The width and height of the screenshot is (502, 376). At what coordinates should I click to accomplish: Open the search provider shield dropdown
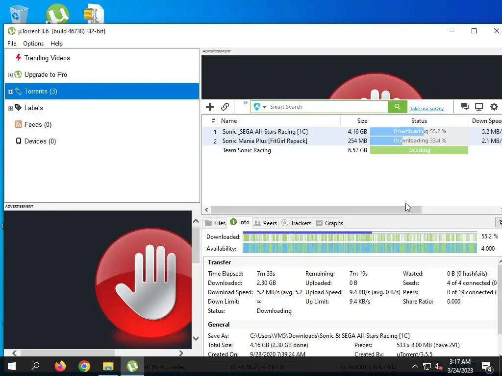[x=260, y=106]
